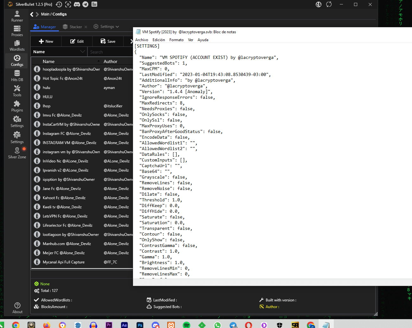Open the Tools section
The height and width of the screenshot is (328, 412).
click(x=17, y=91)
